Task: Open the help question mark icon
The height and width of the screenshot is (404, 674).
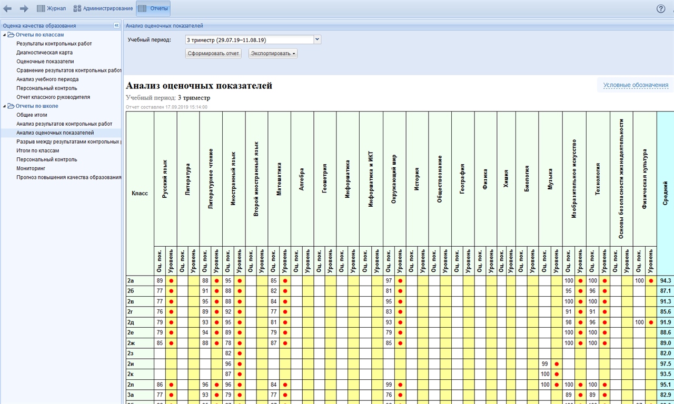Action: [661, 8]
